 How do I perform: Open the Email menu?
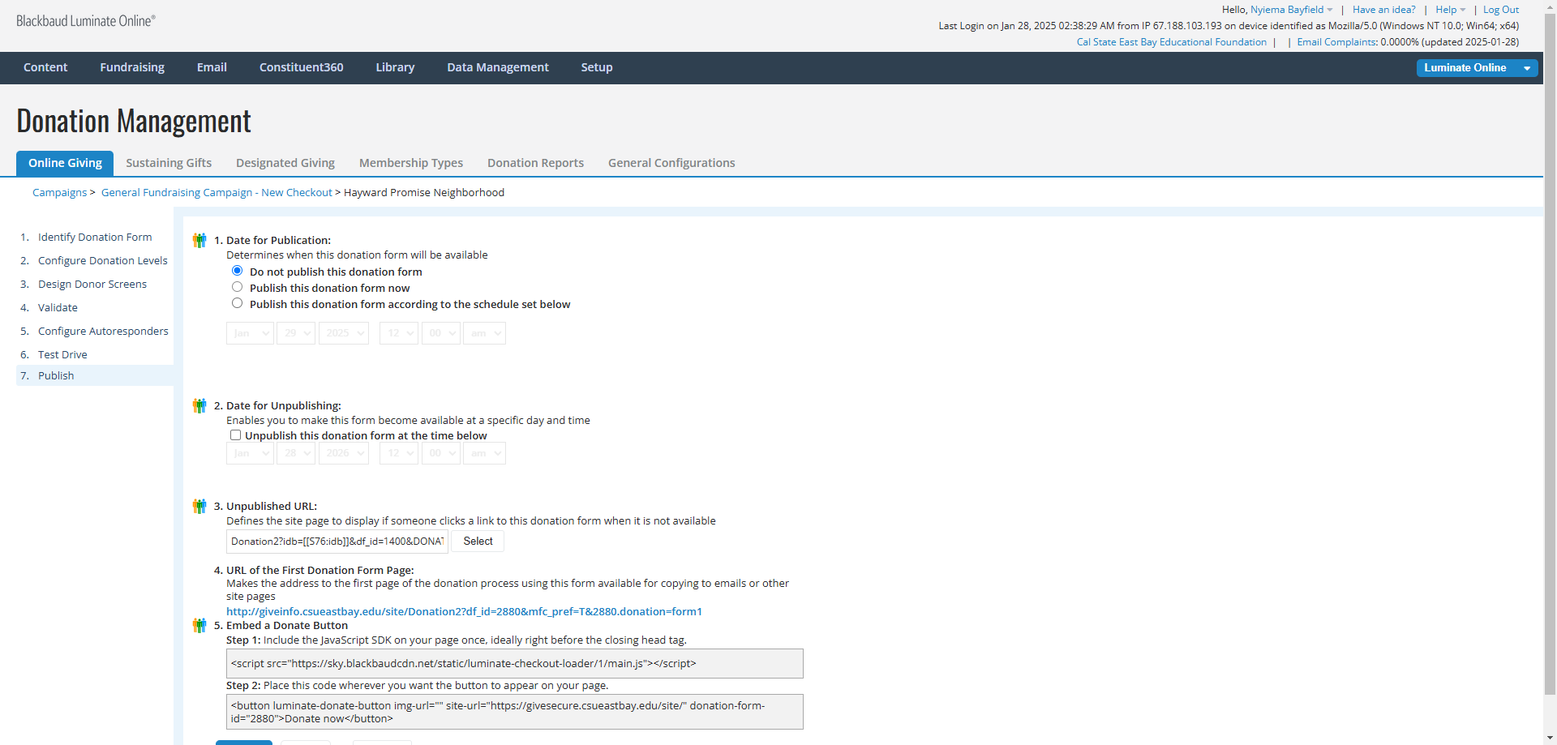coord(212,67)
